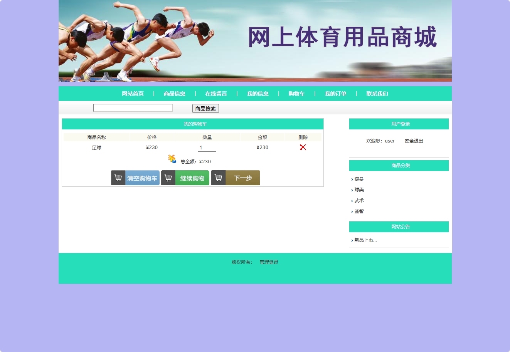
Task: Open the 商品信息 menu item
Action: [x=174, y=94]
